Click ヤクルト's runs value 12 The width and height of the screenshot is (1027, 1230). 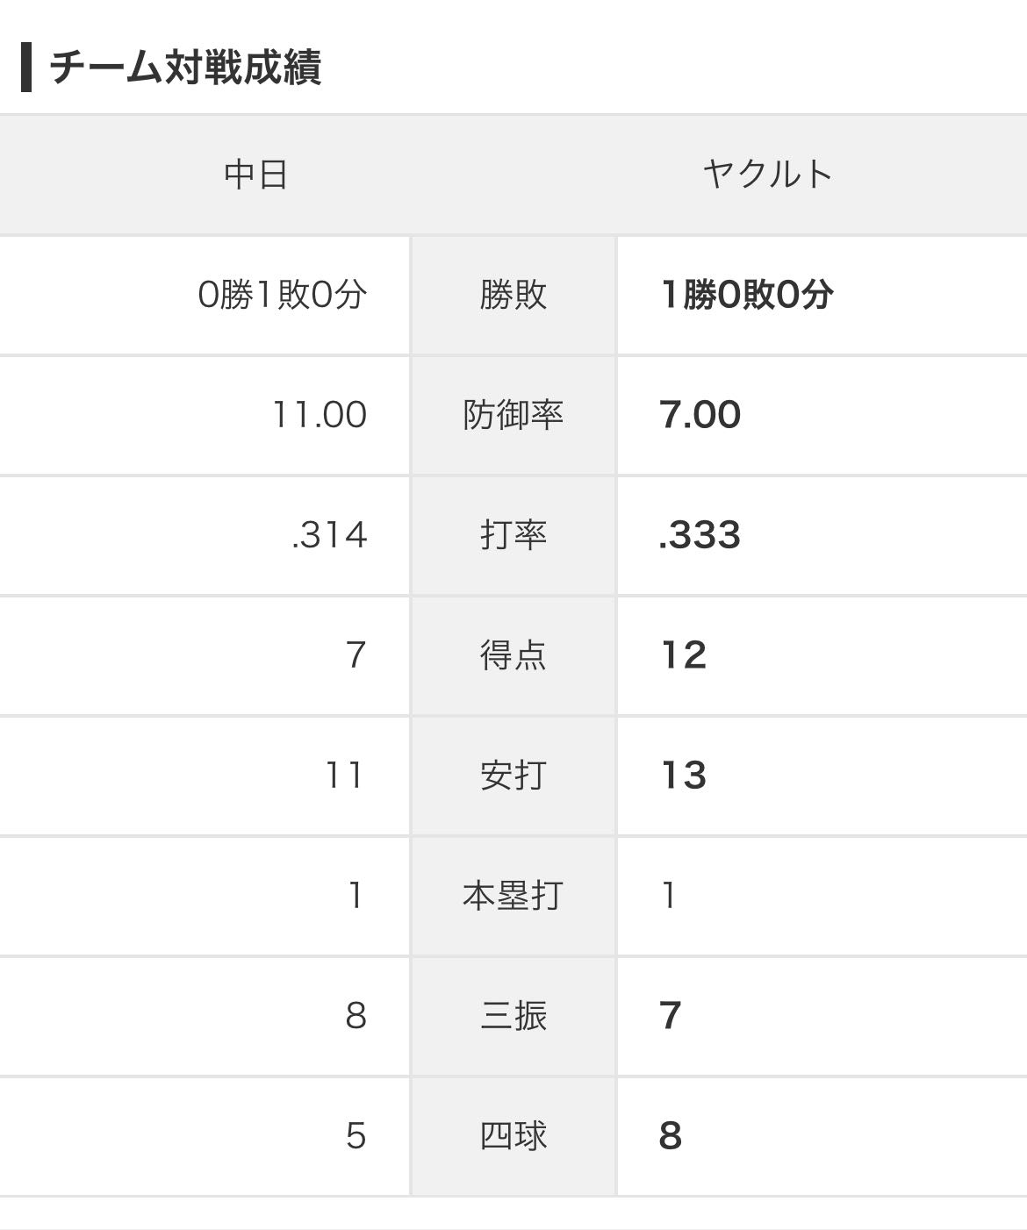(683, 655)
